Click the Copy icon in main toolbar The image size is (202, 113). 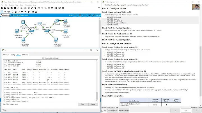pos(25,8)
